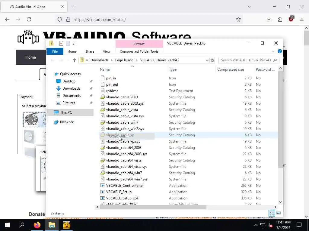Close the VB-Audio Virtual Apps tab

(x=62, y=7)
